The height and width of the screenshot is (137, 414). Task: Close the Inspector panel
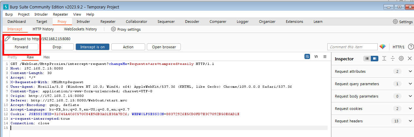409,59
